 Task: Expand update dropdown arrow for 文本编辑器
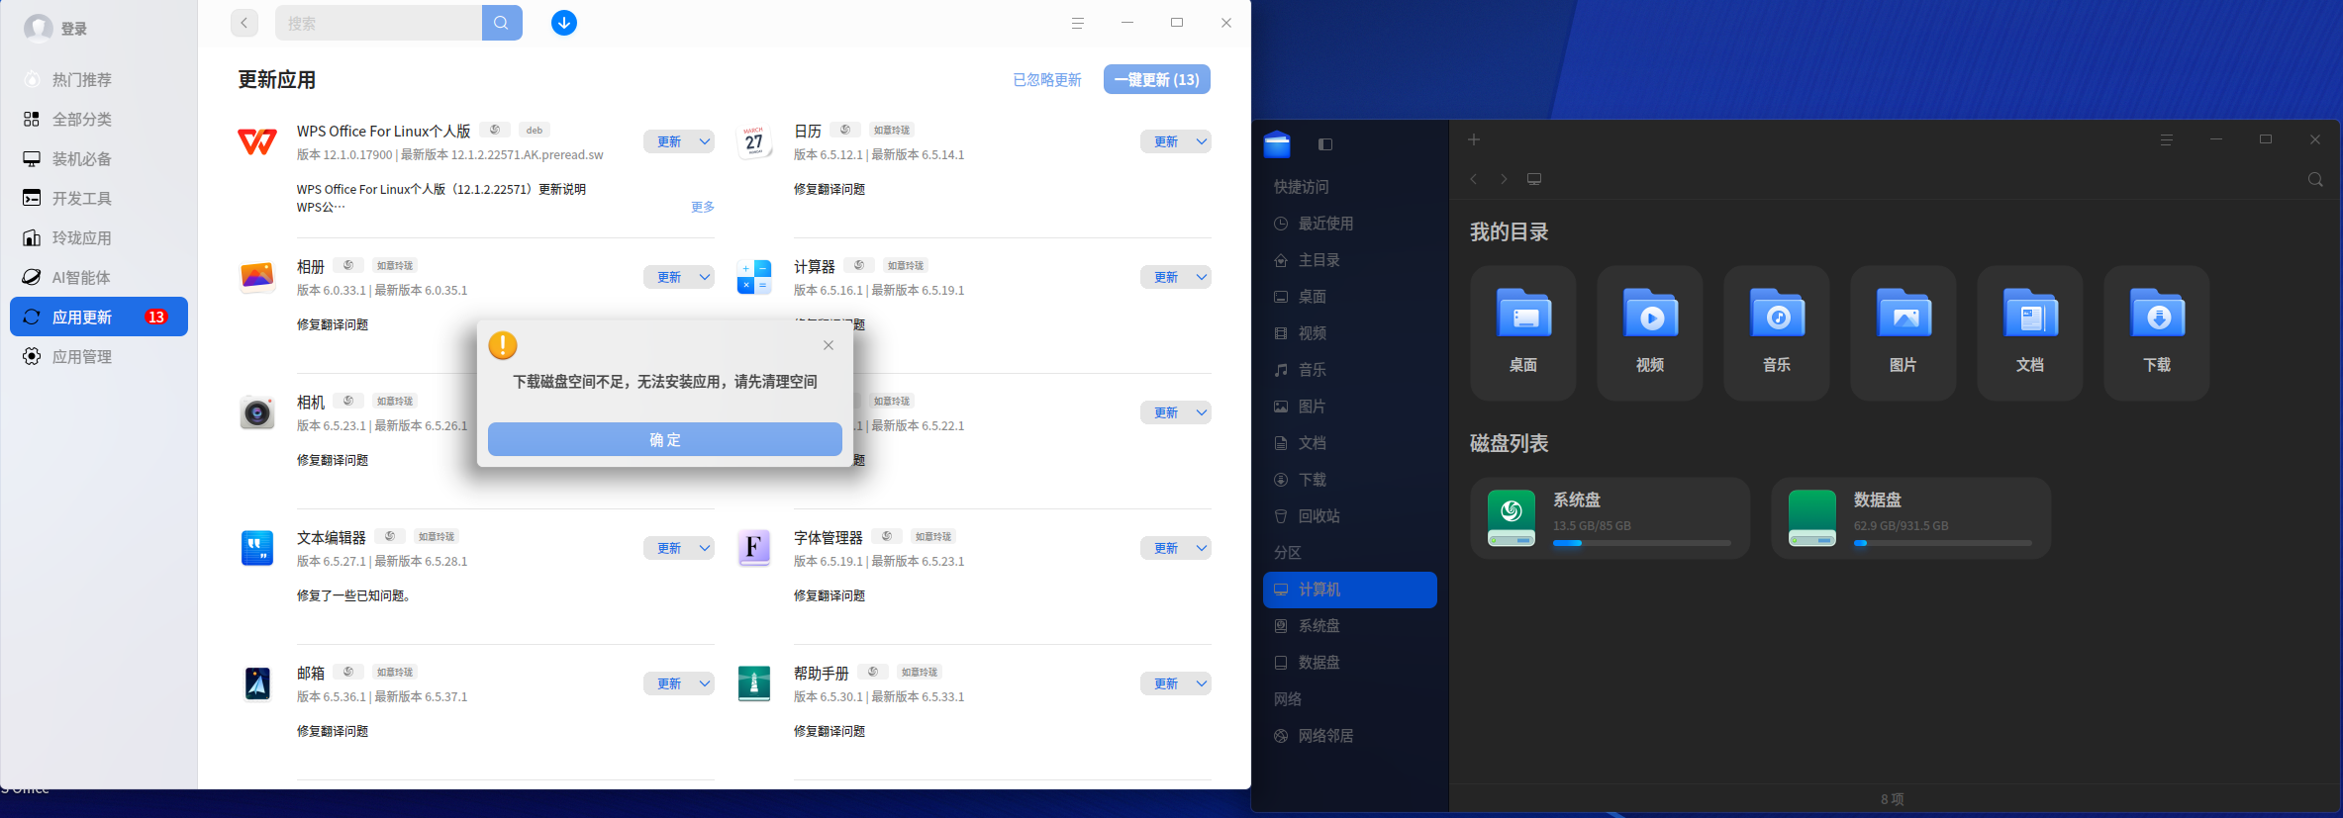point(705,548)
